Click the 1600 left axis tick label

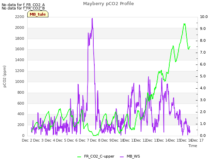tap(20, 49)
